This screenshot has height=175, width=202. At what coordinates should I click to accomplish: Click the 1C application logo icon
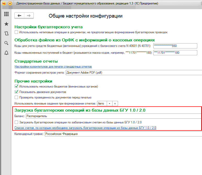click(4, 3)
